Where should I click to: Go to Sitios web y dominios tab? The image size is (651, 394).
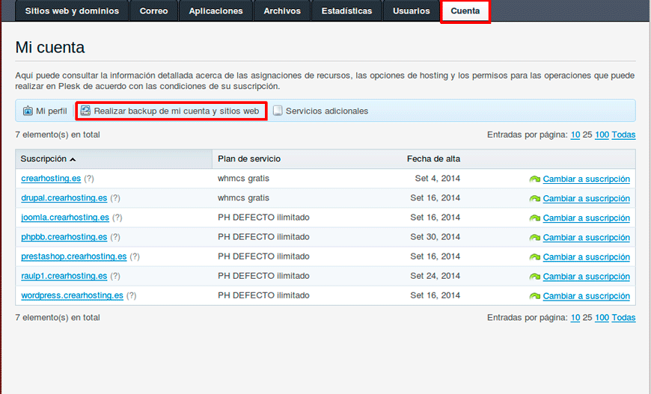point(72,11)
